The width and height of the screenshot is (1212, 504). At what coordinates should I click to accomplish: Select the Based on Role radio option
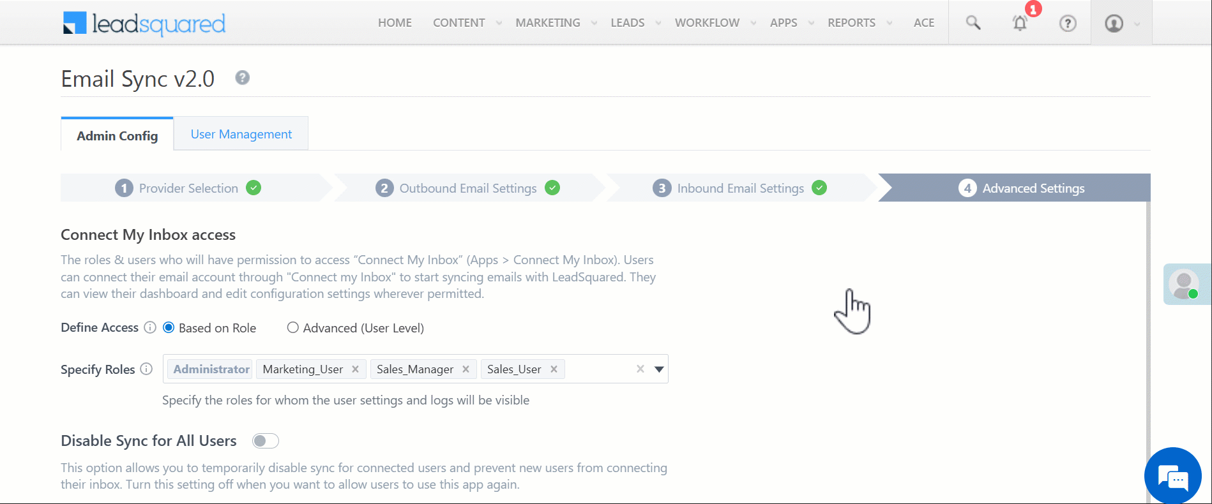(169, 327)
